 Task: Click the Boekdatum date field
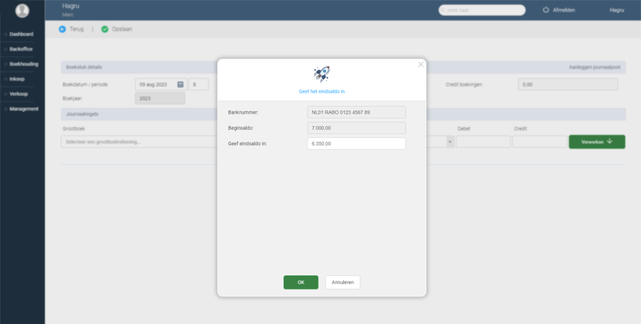161,84
